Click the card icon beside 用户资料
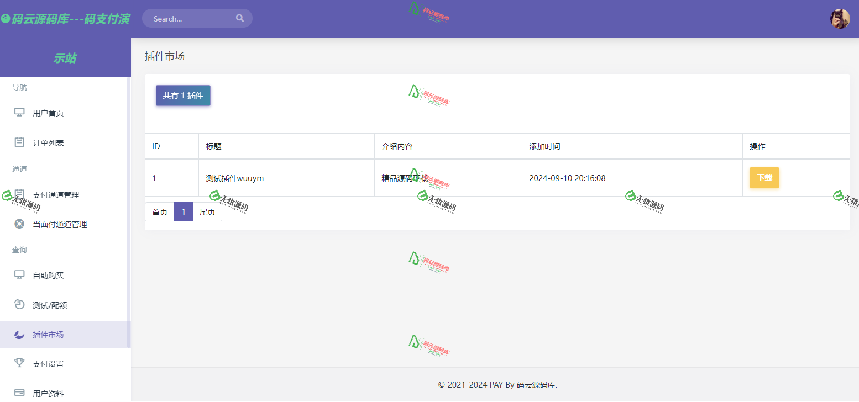This screenshot has height=402, width=859. (19, 393)
